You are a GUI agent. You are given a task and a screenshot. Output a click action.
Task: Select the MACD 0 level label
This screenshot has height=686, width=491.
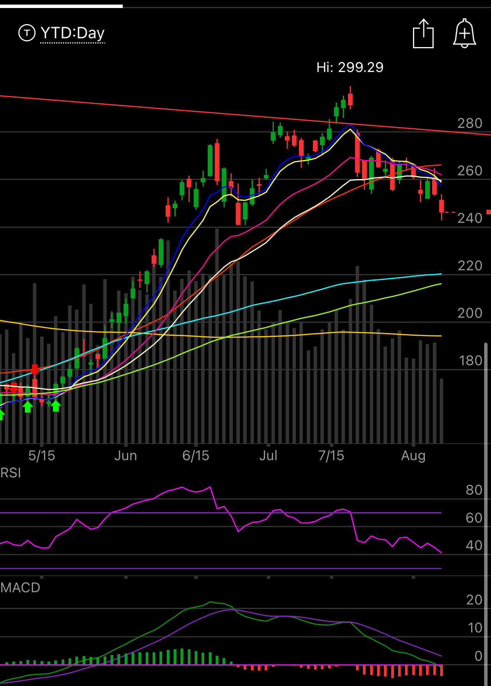(478, 656)
